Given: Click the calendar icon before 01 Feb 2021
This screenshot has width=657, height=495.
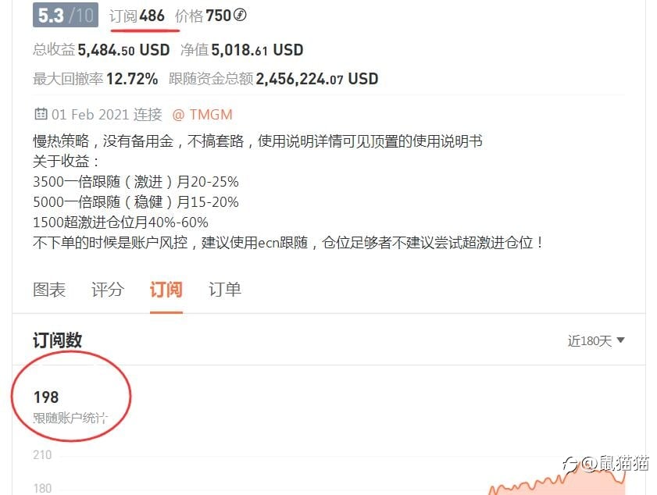Looking at the screenshot, I should tap(41, 113).
